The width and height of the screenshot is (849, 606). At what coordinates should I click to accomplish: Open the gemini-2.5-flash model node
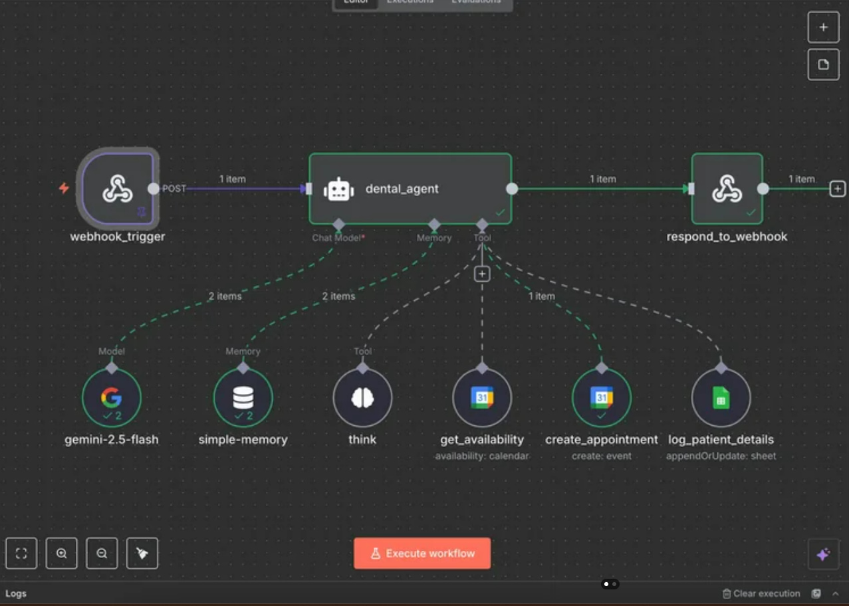[111, 398]
